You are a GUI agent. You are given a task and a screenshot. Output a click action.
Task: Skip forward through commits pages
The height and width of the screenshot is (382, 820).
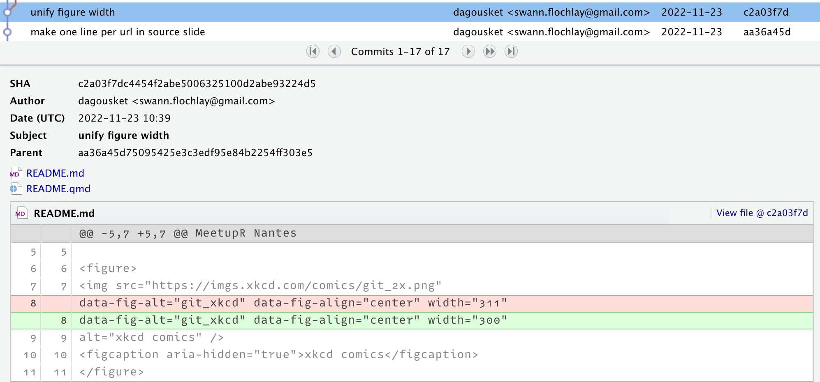point(489,51)
